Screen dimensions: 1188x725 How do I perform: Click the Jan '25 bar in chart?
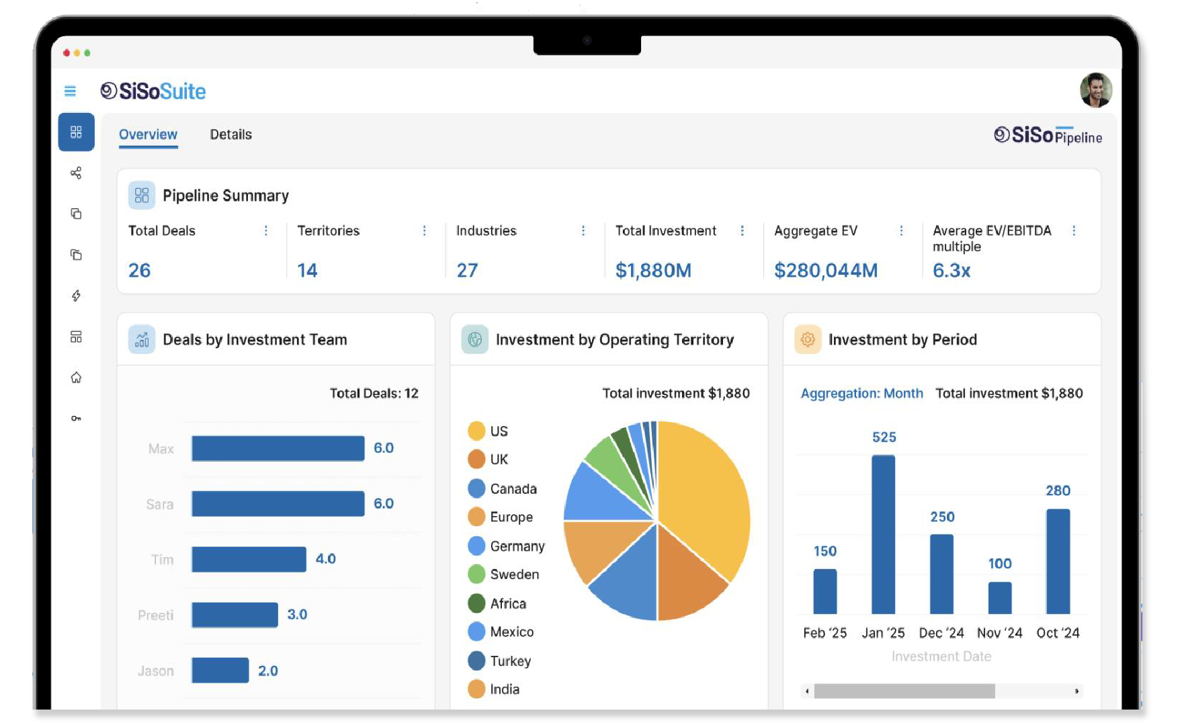(883, 534)
